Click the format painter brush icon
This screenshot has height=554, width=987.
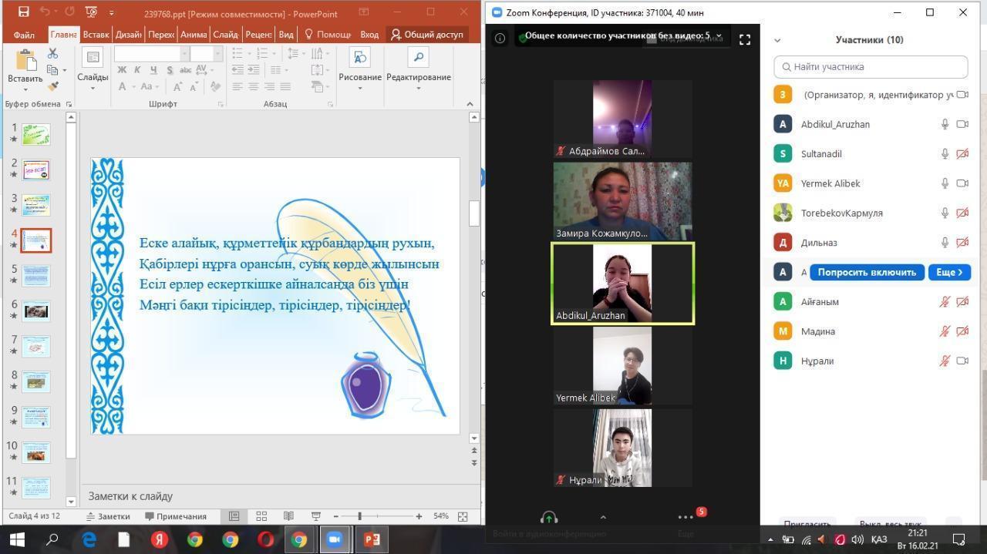[52, 86]
